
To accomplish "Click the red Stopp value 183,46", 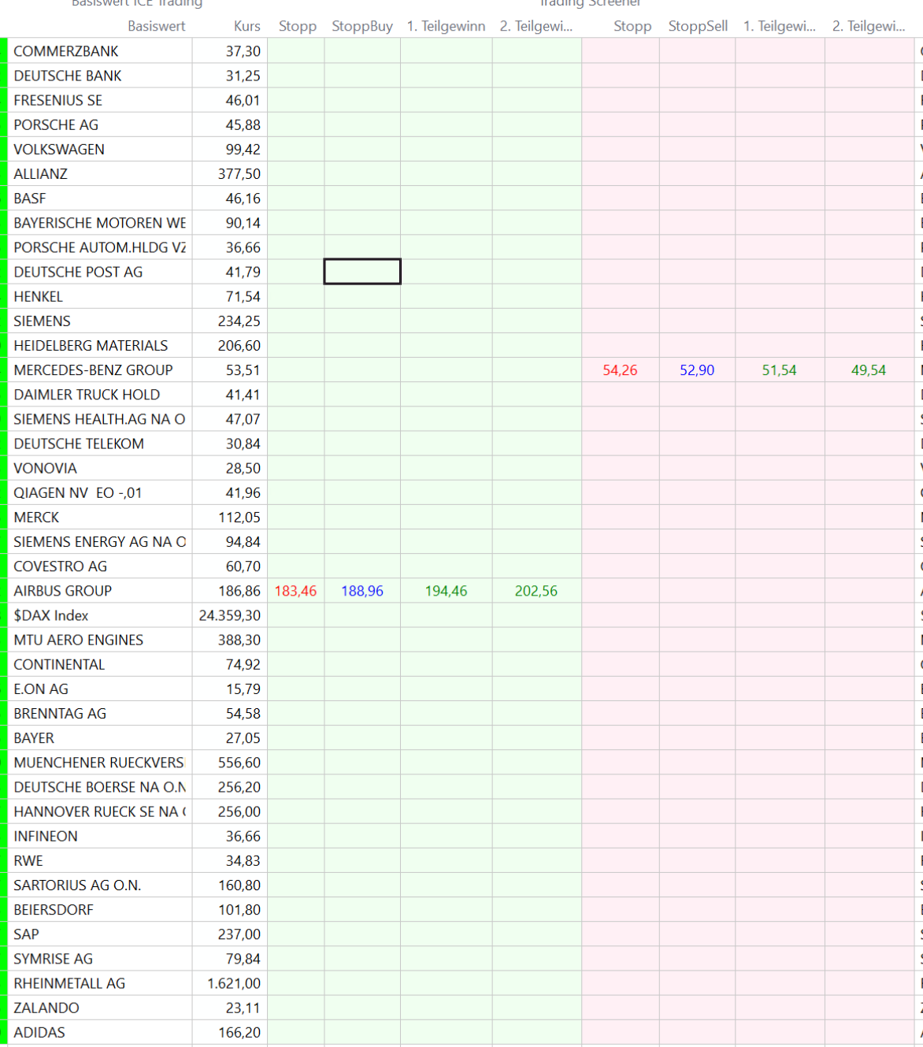I will 295,591.
